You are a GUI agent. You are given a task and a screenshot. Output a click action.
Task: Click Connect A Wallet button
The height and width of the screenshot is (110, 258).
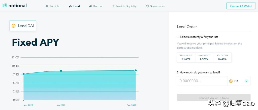(241, 6)
